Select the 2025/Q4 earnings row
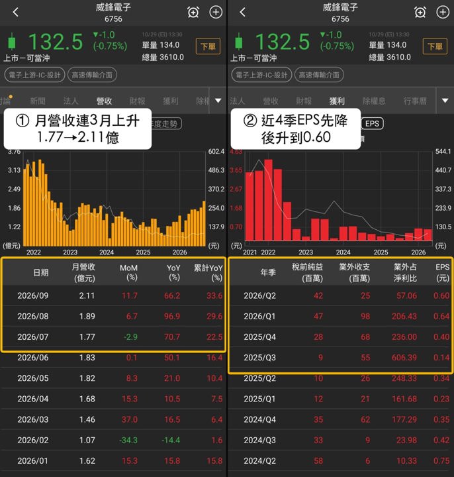The height and width of the screenshot is (477, 454). (x=341, y=337)
